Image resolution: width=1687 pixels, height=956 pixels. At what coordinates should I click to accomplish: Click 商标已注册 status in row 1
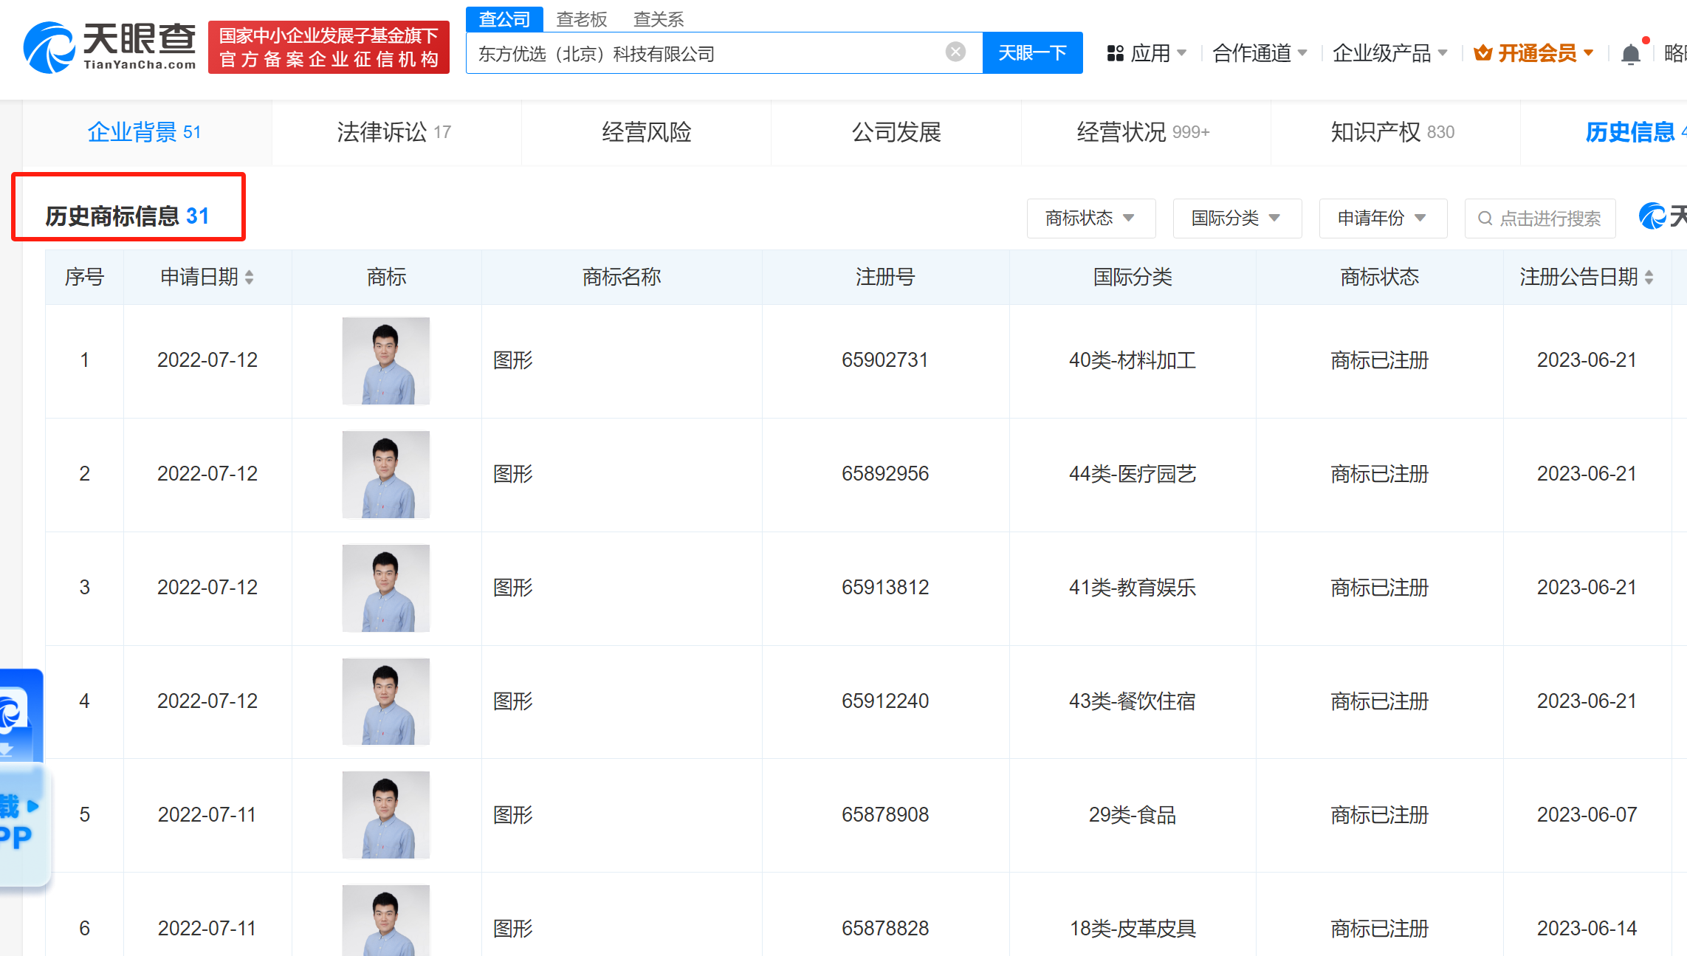coord(1379,360)
